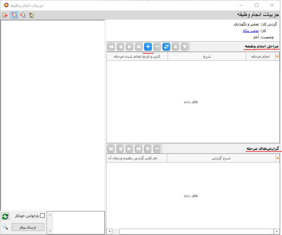This screenshot has height=235, width=282.
Task: Click the home icon in top toolbar
Action: [31, 15]
